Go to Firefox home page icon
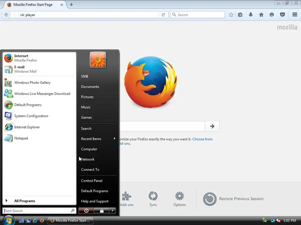Image resolution: width=301 pixels, height=225 pixels. click(x=261, y=15)
